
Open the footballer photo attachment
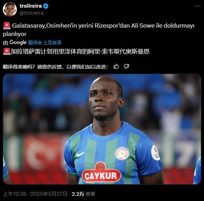point(102,129)
